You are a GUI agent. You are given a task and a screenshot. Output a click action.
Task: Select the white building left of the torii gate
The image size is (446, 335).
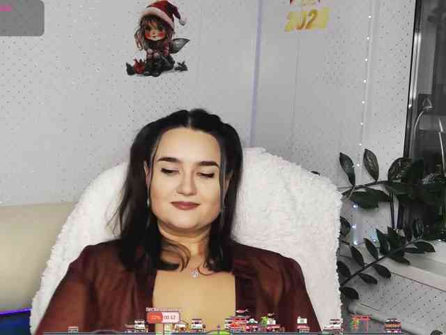tap(333, 325)
